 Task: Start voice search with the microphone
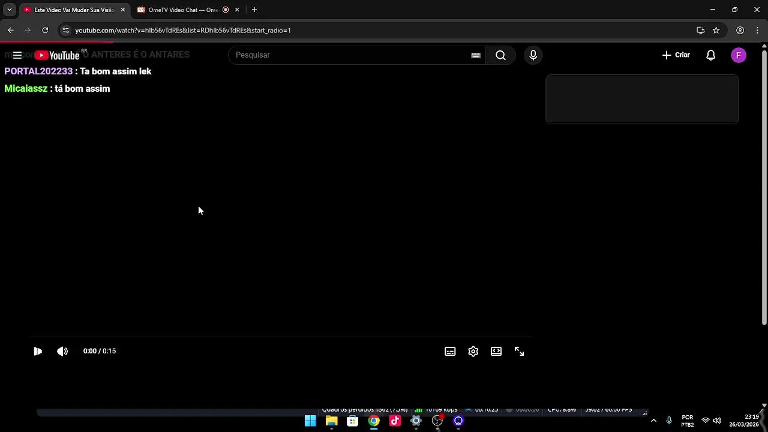coord(533,55)
